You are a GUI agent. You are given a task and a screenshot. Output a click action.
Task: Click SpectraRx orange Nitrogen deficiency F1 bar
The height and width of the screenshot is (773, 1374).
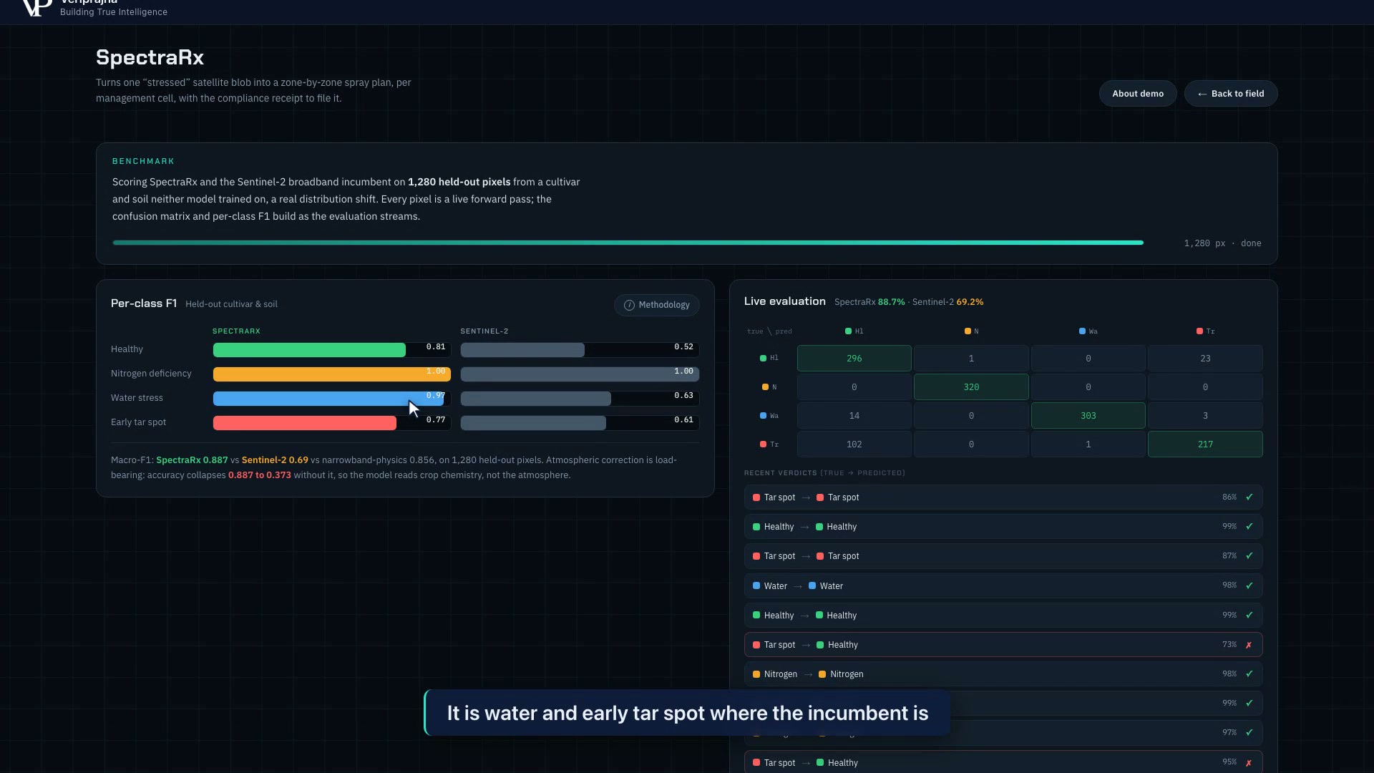(332, 374)
